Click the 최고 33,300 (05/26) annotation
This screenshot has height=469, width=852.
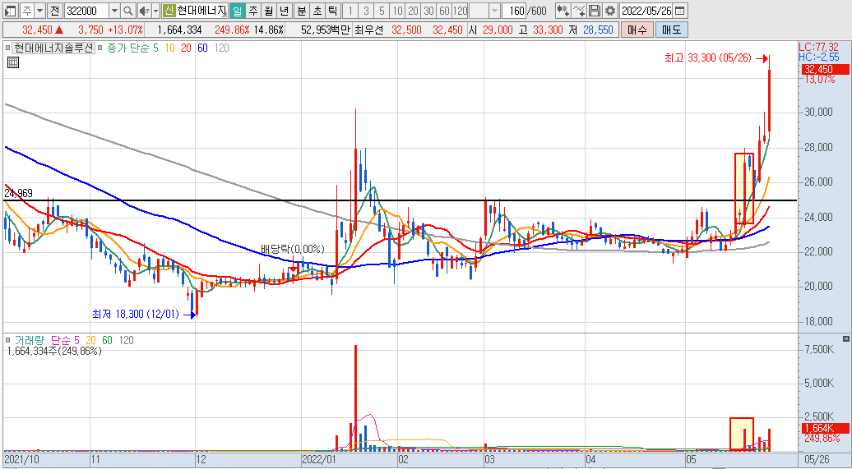[x=709, y=57]
